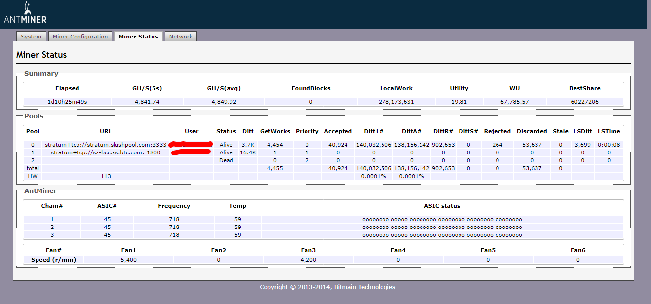
Task: Click the Speed (r/min) row label
Action: pos(54,260)
